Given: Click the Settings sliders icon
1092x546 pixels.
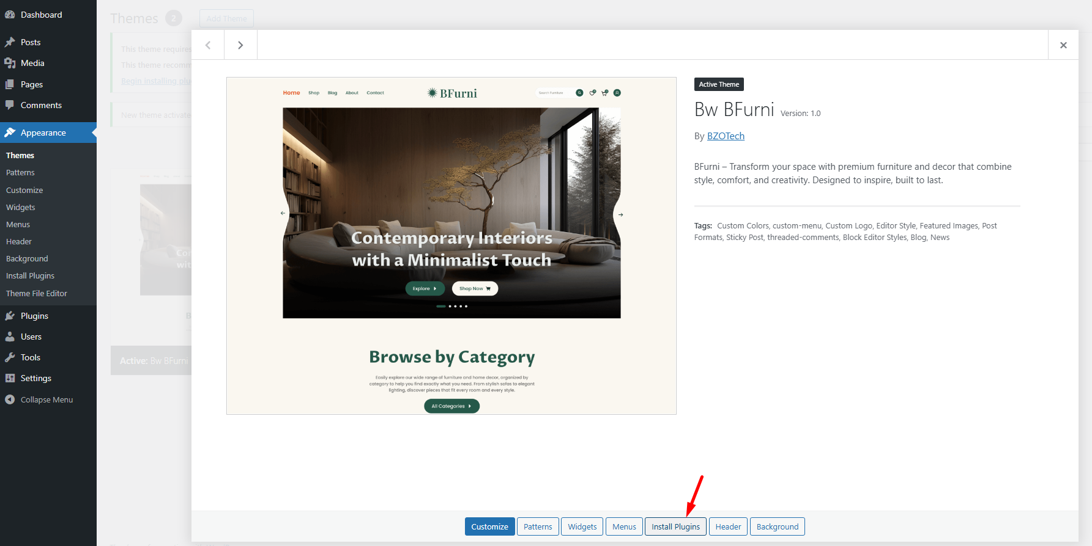Looking at the screenshot, I should pos(10,378).
